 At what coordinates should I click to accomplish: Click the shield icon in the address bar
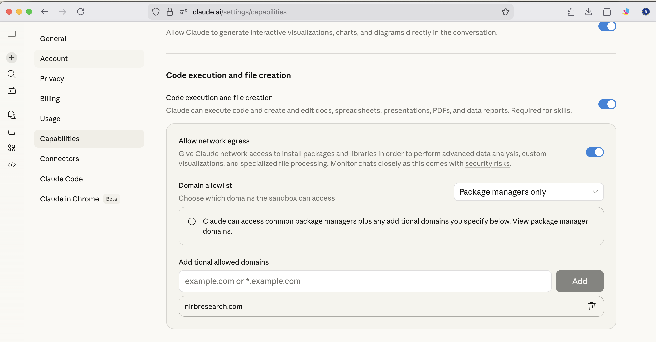(156, 12)
